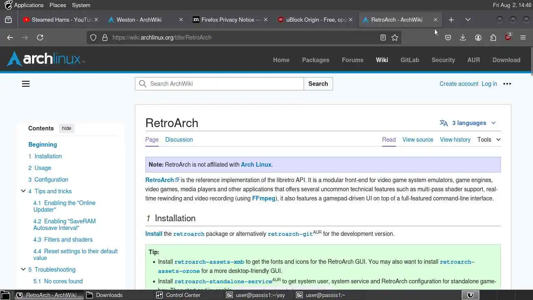Screen dimensions: 533x300
Task: Open the Arch Linux wiki link in note
Action: [x=256, y=165]
